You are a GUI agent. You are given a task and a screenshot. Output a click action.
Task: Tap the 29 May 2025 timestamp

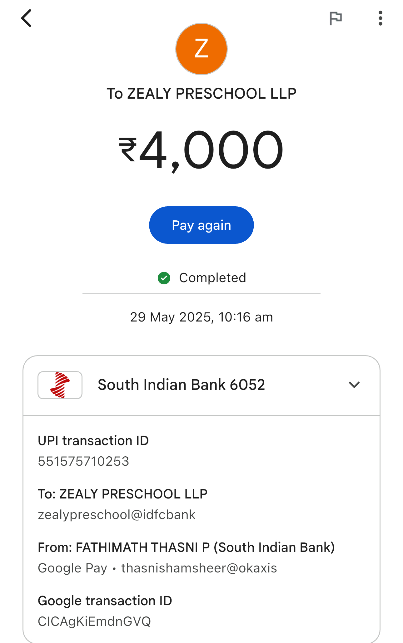point(201,317)
